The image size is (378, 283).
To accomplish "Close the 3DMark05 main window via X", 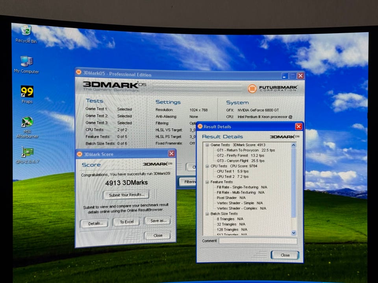I will point(300,76).
